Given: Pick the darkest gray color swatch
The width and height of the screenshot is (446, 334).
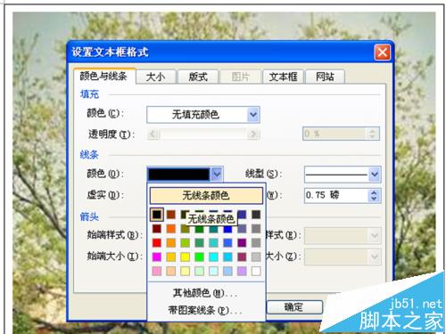Looking at the screenshot, I should [256, 215].
